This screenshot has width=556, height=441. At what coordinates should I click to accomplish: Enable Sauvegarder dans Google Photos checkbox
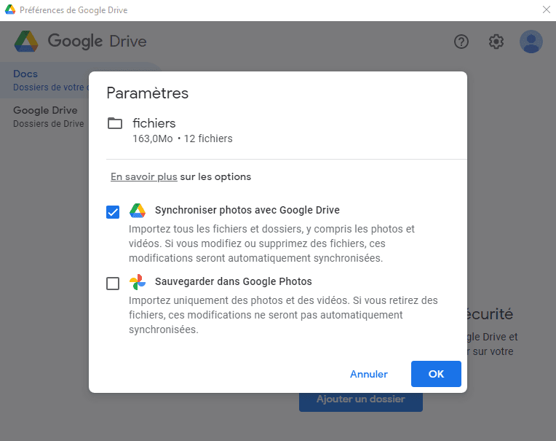113,284
